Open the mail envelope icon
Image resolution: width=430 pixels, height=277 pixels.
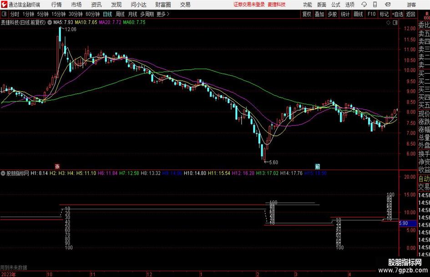coord(388,5)
